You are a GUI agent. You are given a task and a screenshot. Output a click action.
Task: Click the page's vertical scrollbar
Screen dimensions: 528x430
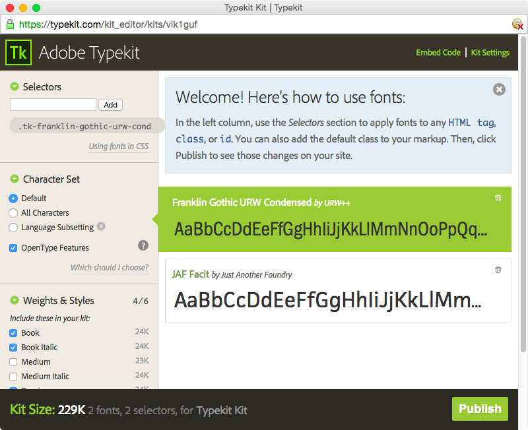[523, 195]
